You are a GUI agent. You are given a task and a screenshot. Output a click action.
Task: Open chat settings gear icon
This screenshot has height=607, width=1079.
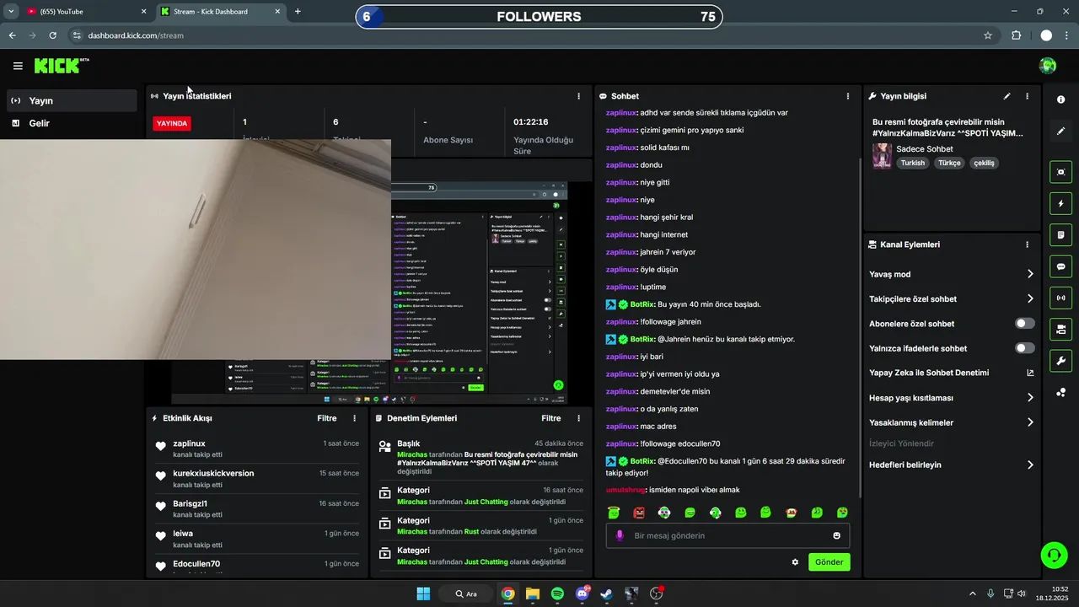coord(795,562)
